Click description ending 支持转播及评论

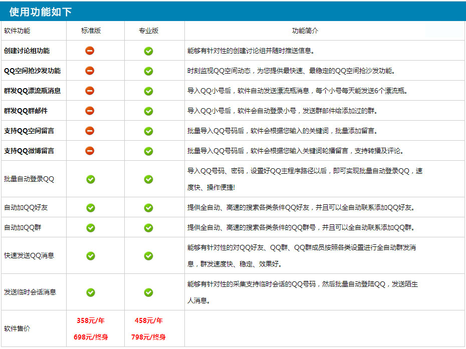(296, 151)
